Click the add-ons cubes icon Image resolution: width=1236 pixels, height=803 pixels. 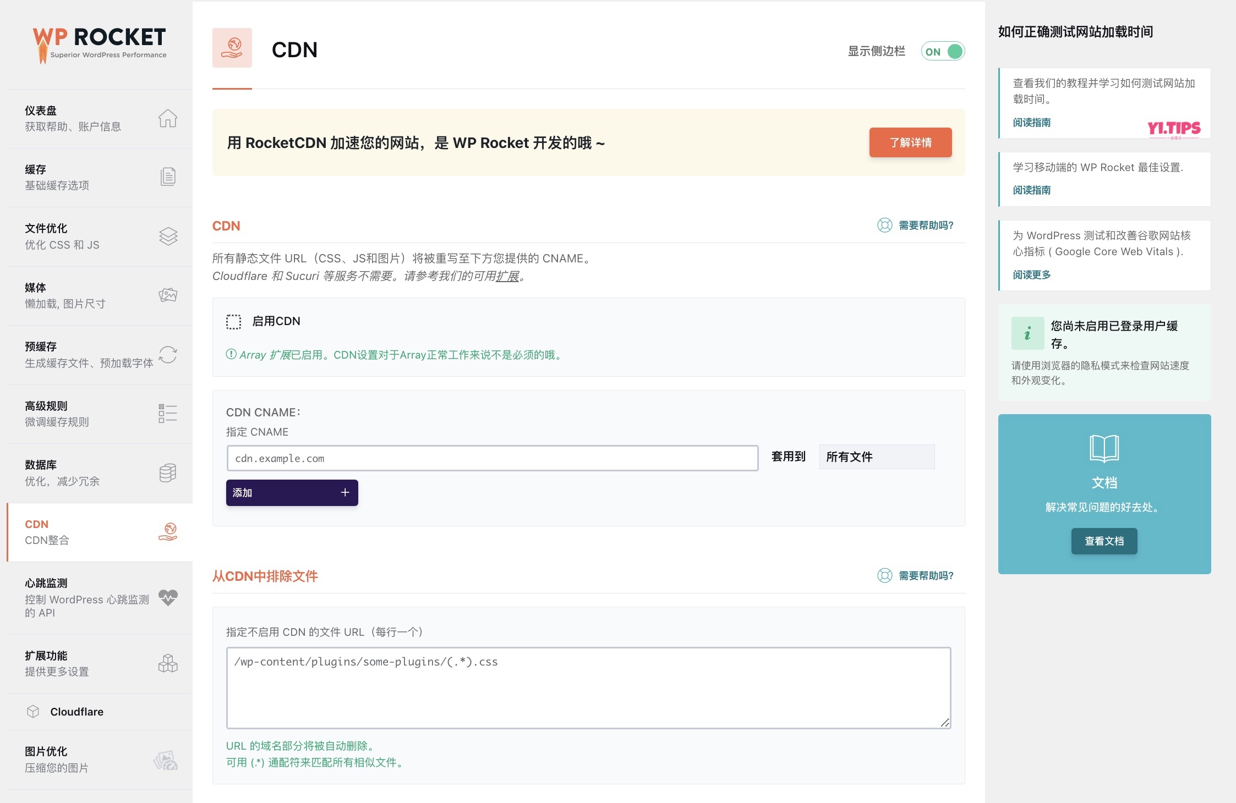(x=168, y=663)
